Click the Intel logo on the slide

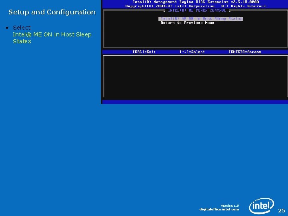(x=262, y=206)
